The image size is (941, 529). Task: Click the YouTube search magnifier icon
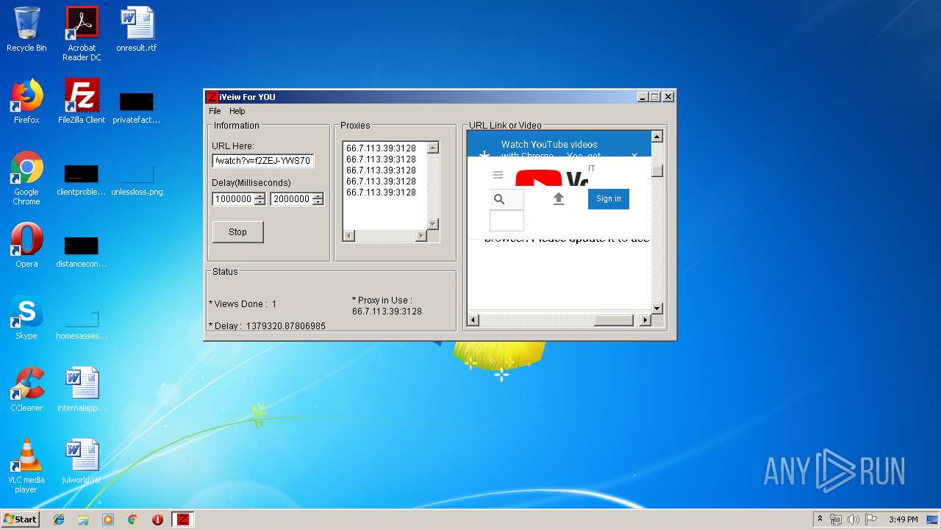pyautogui.click(x=499, y=199)
